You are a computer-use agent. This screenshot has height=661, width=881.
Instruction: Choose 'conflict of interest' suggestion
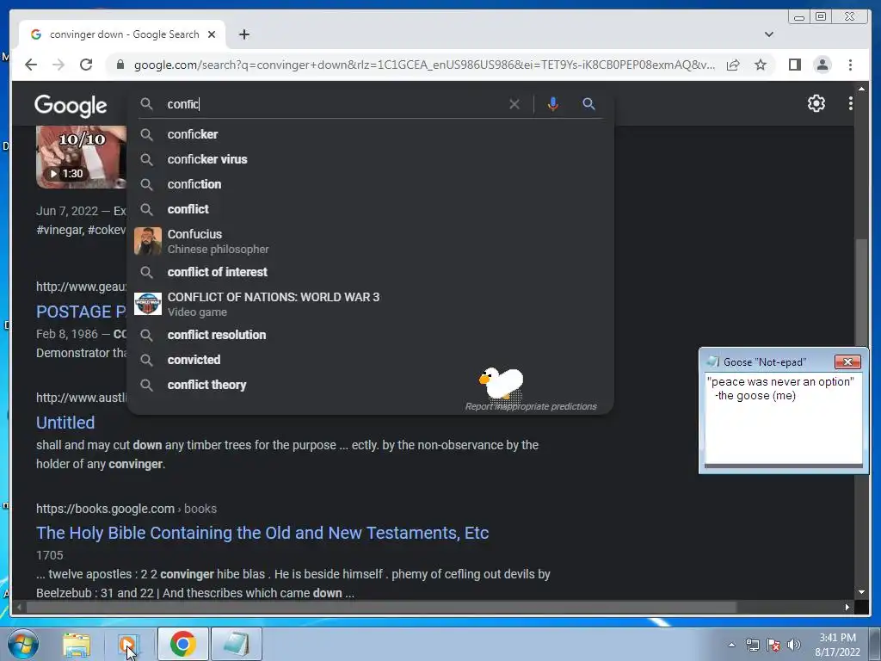click(x=370, y=272)
